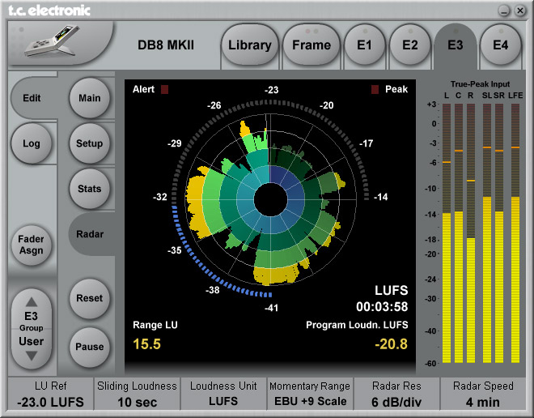Viewport: 534px width, 418px height.
Task: Click the red Alert indicator
Action: 163,90
